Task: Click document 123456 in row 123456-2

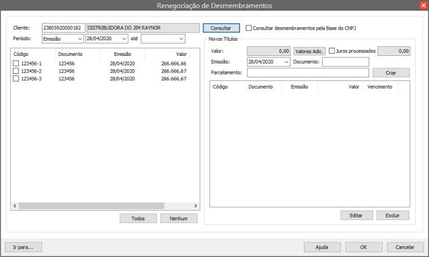Action: 66,71
